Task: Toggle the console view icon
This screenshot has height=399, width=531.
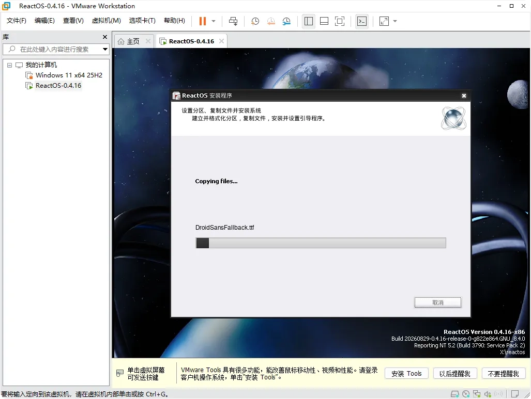Action: click(x=362, y=21)
